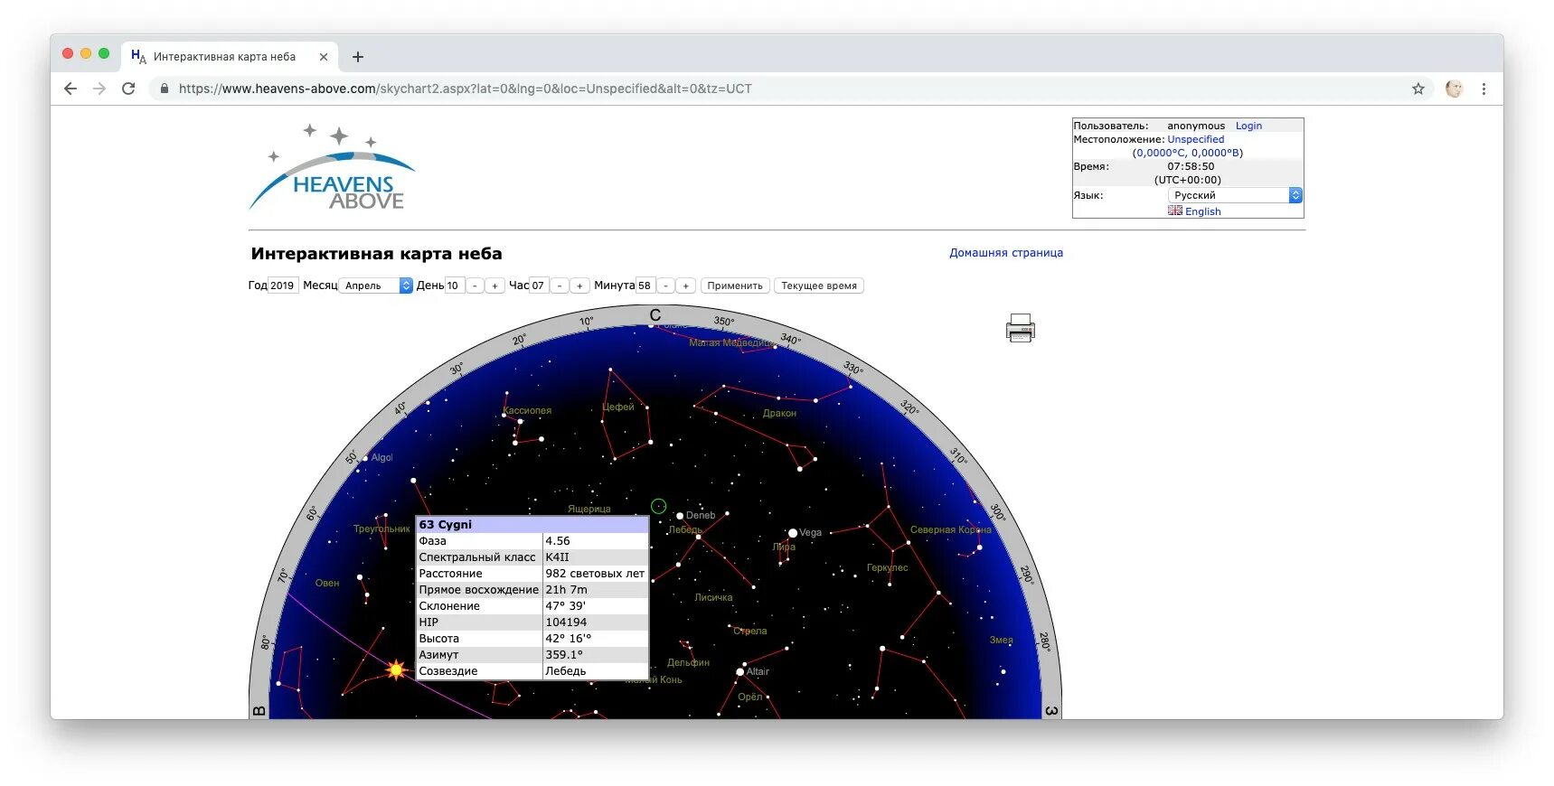This screenshot has width=1554, height=786.
Task: Click the Login link
Action: pos(1248,126)
